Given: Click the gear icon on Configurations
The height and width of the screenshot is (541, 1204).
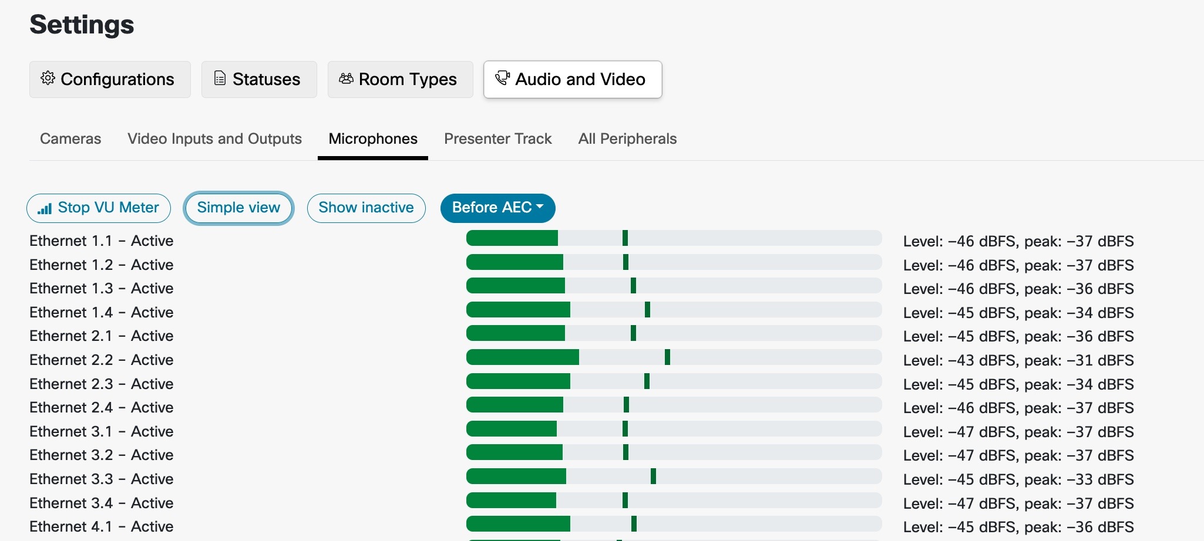Looking at the screenshot, I should 48,79.
